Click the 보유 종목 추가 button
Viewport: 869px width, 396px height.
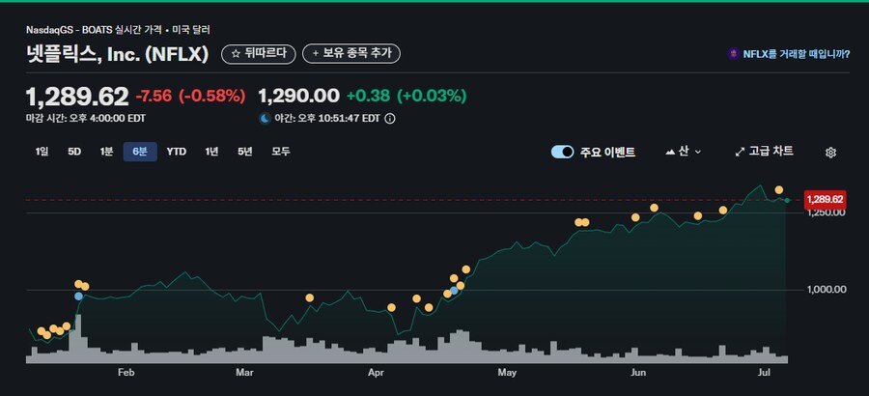pyautogui.click(x=351, y=53)
